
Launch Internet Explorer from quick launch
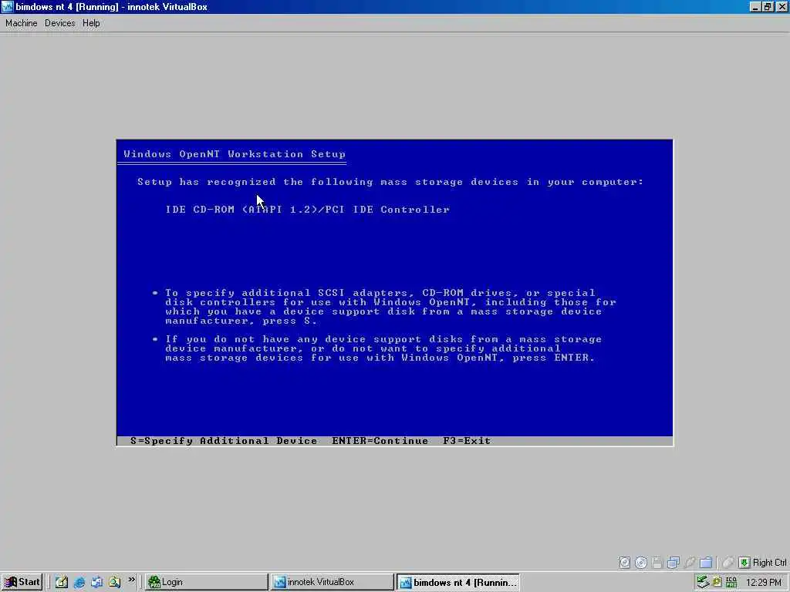point(79,583)
